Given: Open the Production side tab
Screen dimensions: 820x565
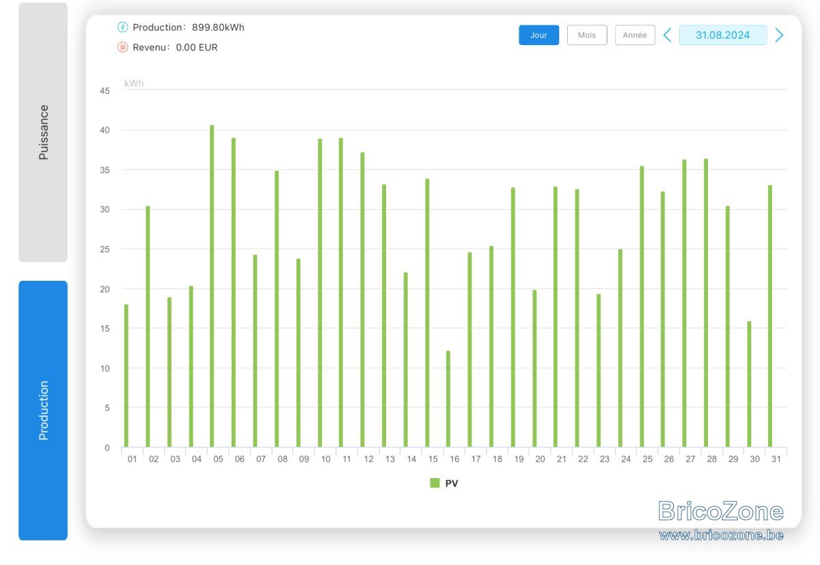Looking at the screenshot, I should [43, 411].
